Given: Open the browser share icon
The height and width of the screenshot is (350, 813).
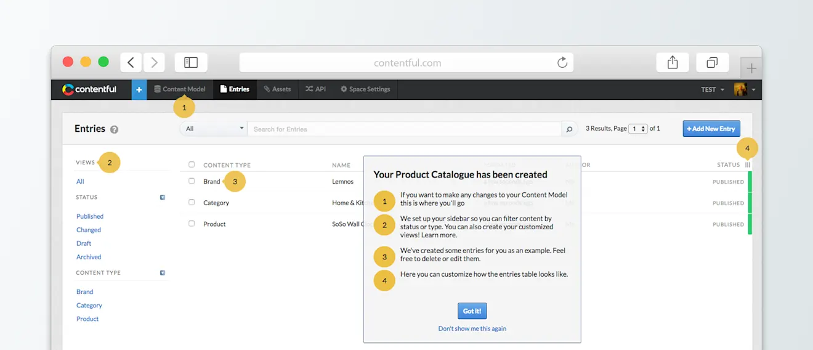Looking at the screenshot, I should pyautogui.click(x=673, y=62).
